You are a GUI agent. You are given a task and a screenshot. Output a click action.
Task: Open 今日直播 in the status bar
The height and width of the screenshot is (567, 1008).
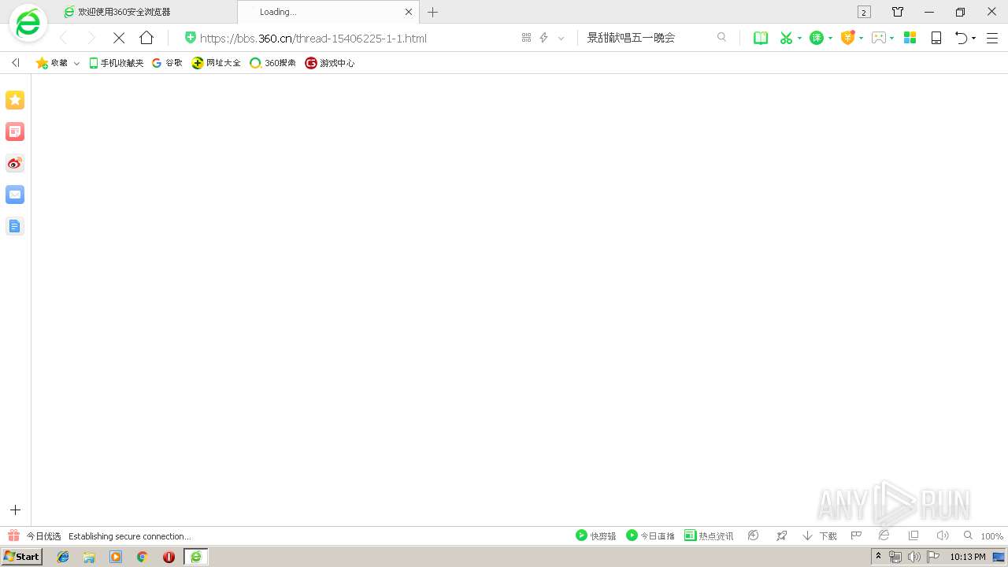click(650, 535)
